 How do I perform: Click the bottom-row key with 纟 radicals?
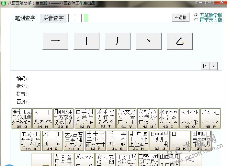point(63,160)
